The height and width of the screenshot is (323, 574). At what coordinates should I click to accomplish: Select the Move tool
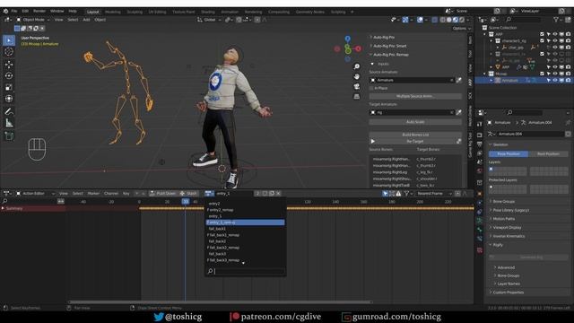9,65
